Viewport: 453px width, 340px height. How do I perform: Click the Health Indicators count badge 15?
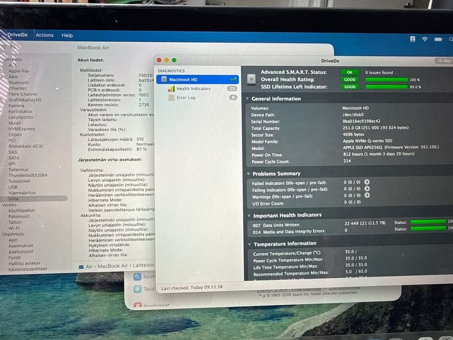pyautogui.click(x=232, y=88)
